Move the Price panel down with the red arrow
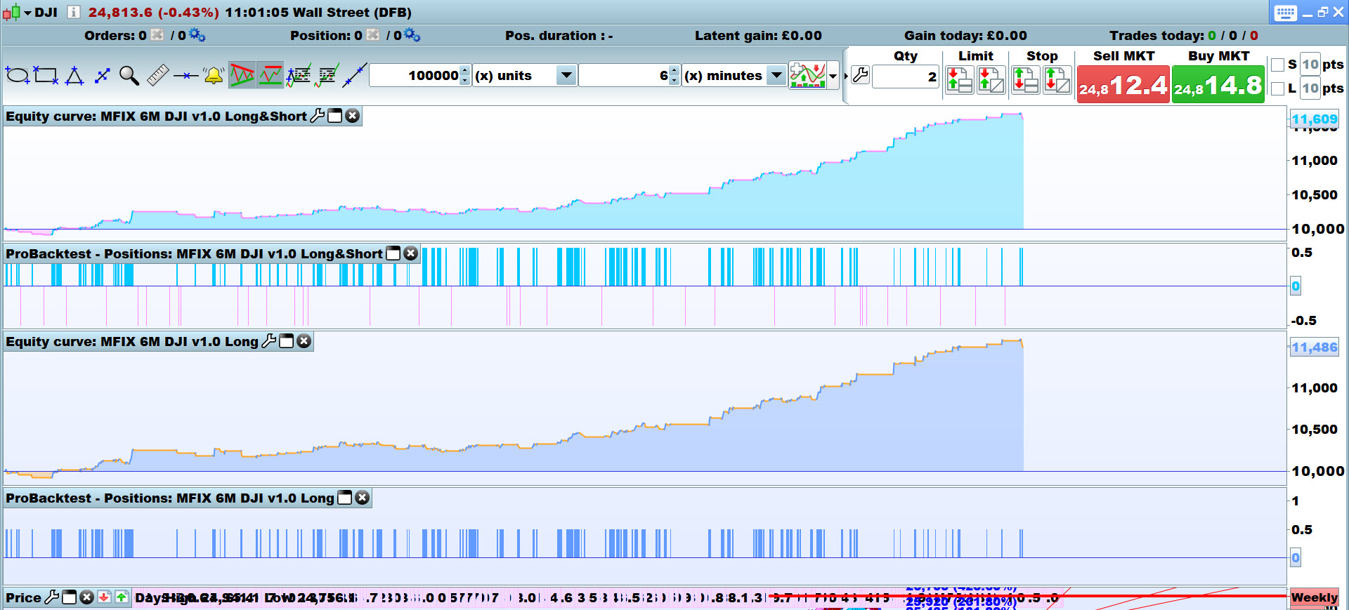 pyautogui.click(x=105, y=597)
